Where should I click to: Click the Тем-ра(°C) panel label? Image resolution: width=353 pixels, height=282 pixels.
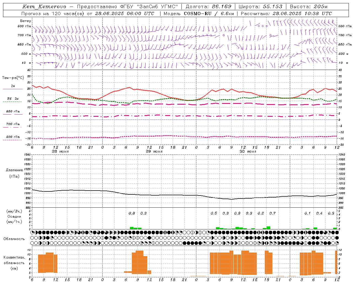pos(13,78)
